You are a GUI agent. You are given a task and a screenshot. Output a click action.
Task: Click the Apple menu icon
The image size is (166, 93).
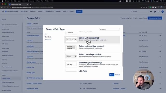tap(2, 1)
